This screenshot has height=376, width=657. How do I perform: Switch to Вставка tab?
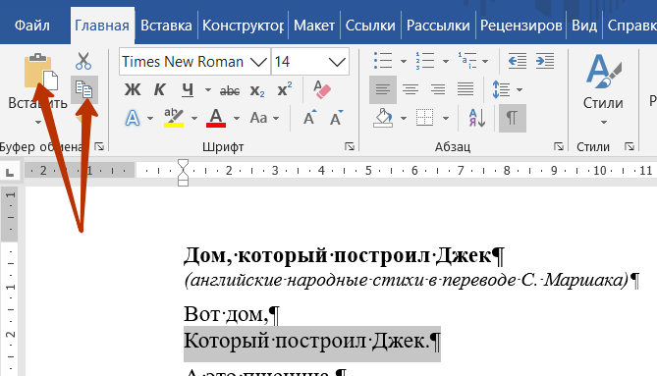tap(166, 26)
